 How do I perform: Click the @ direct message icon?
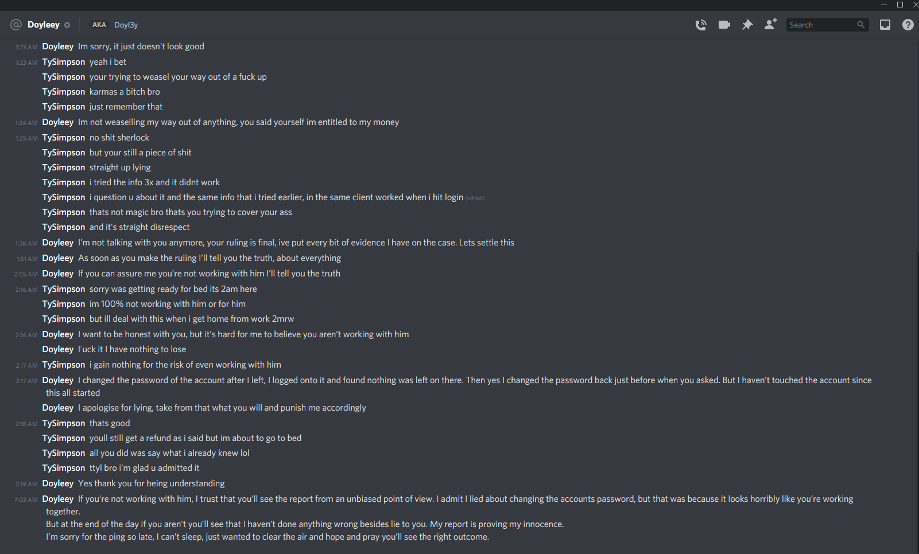(16, 25)
